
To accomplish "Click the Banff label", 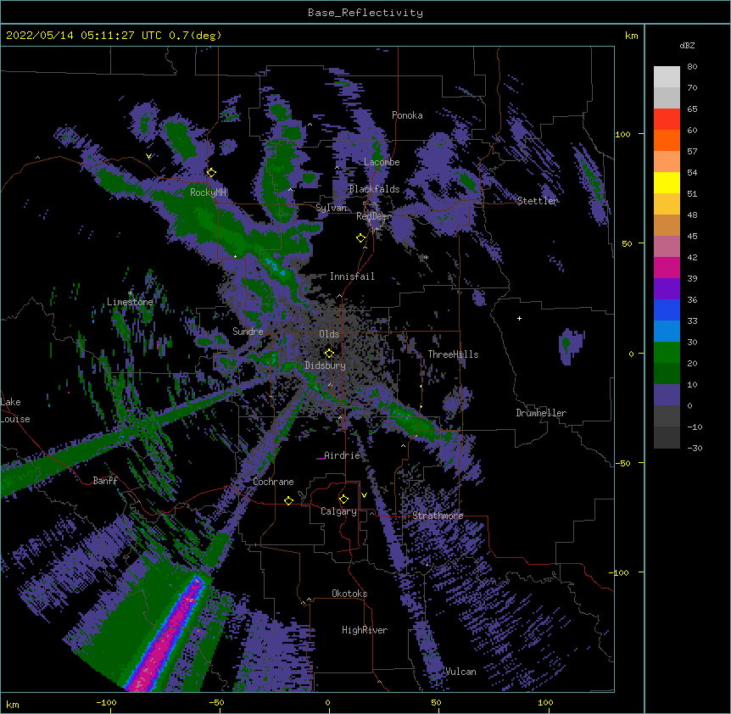I will coord(105,481).
